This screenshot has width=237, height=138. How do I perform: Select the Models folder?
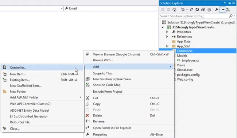click(x=182, y=56)
